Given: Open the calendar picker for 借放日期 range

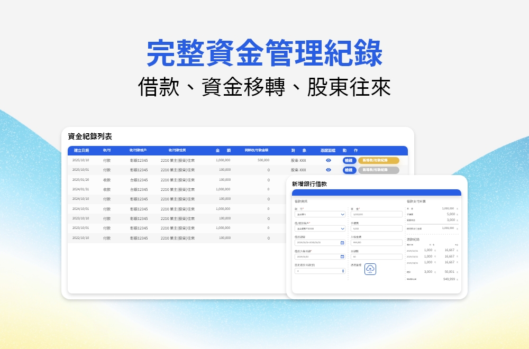Looking at the screenshot, I should click(343, 243).
